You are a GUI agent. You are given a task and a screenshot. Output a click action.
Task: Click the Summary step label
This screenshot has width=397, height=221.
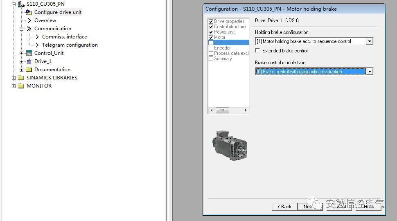pos(223,59)
